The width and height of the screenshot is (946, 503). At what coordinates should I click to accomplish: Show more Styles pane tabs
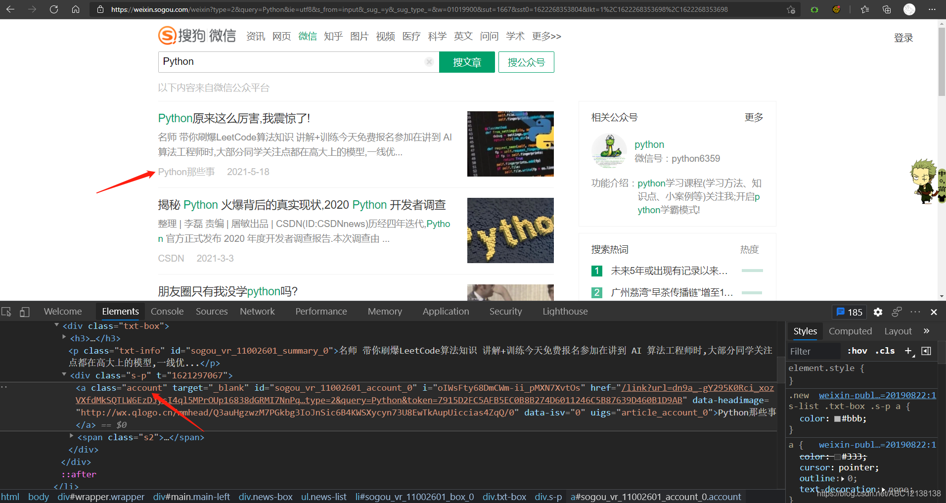[x=926, y=331]
